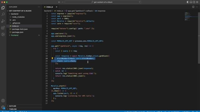This screenshot has width=200, height=112.
Task: Toggle the bottom panel visibility
Action: point(191,2)
